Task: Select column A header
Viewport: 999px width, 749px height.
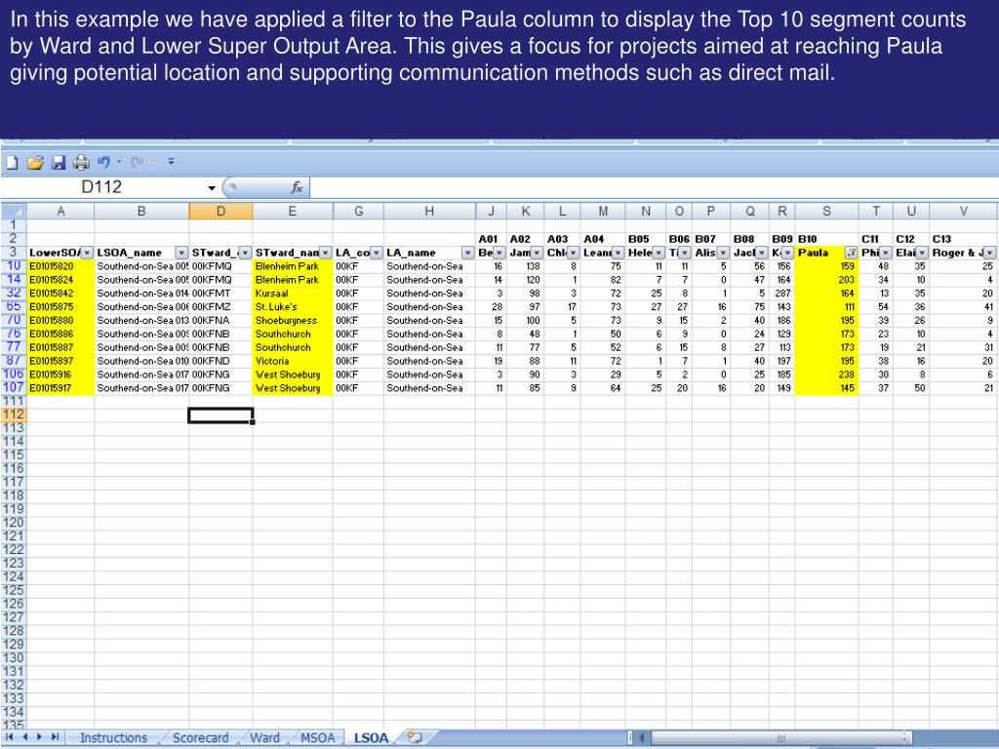Action: click(x=60, y=211)
